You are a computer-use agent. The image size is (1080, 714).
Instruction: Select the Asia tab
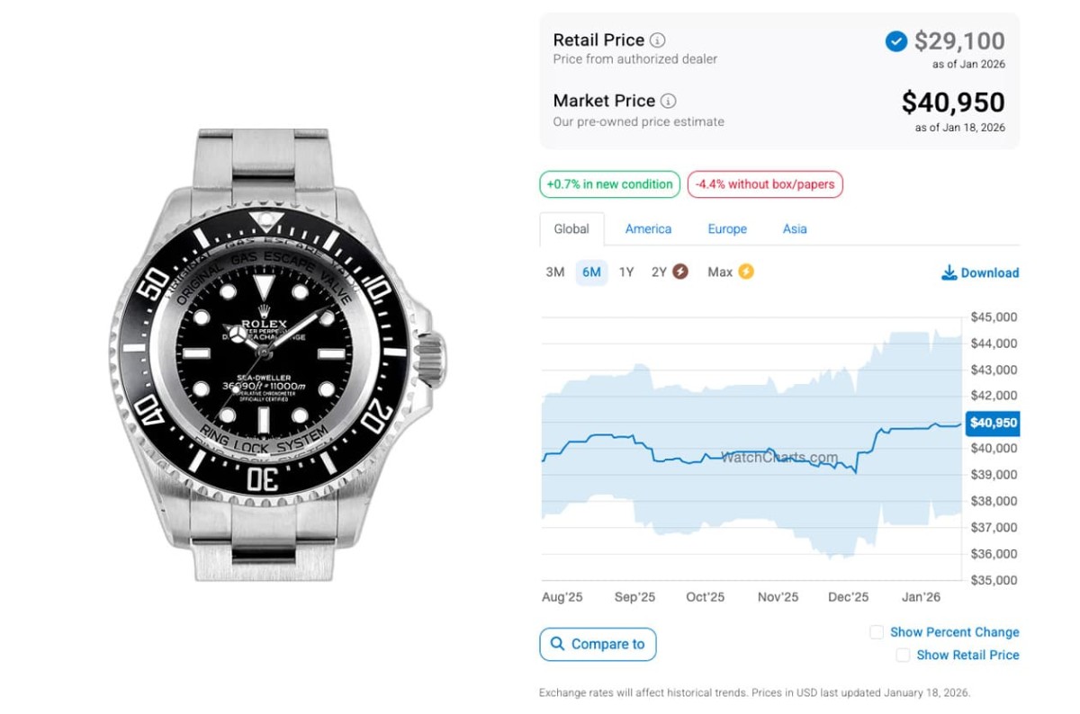click(x=795, y=229)
